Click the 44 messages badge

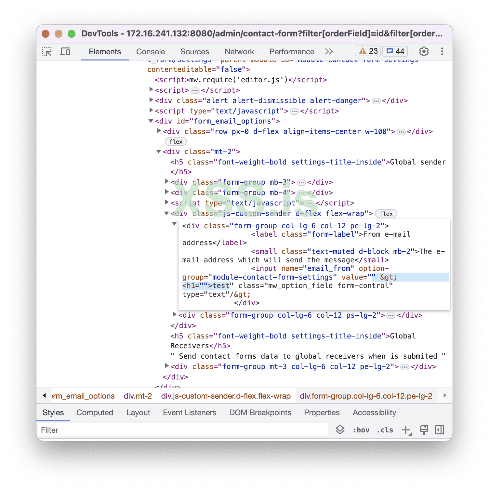pyautogui.click(x=395, y=51)
